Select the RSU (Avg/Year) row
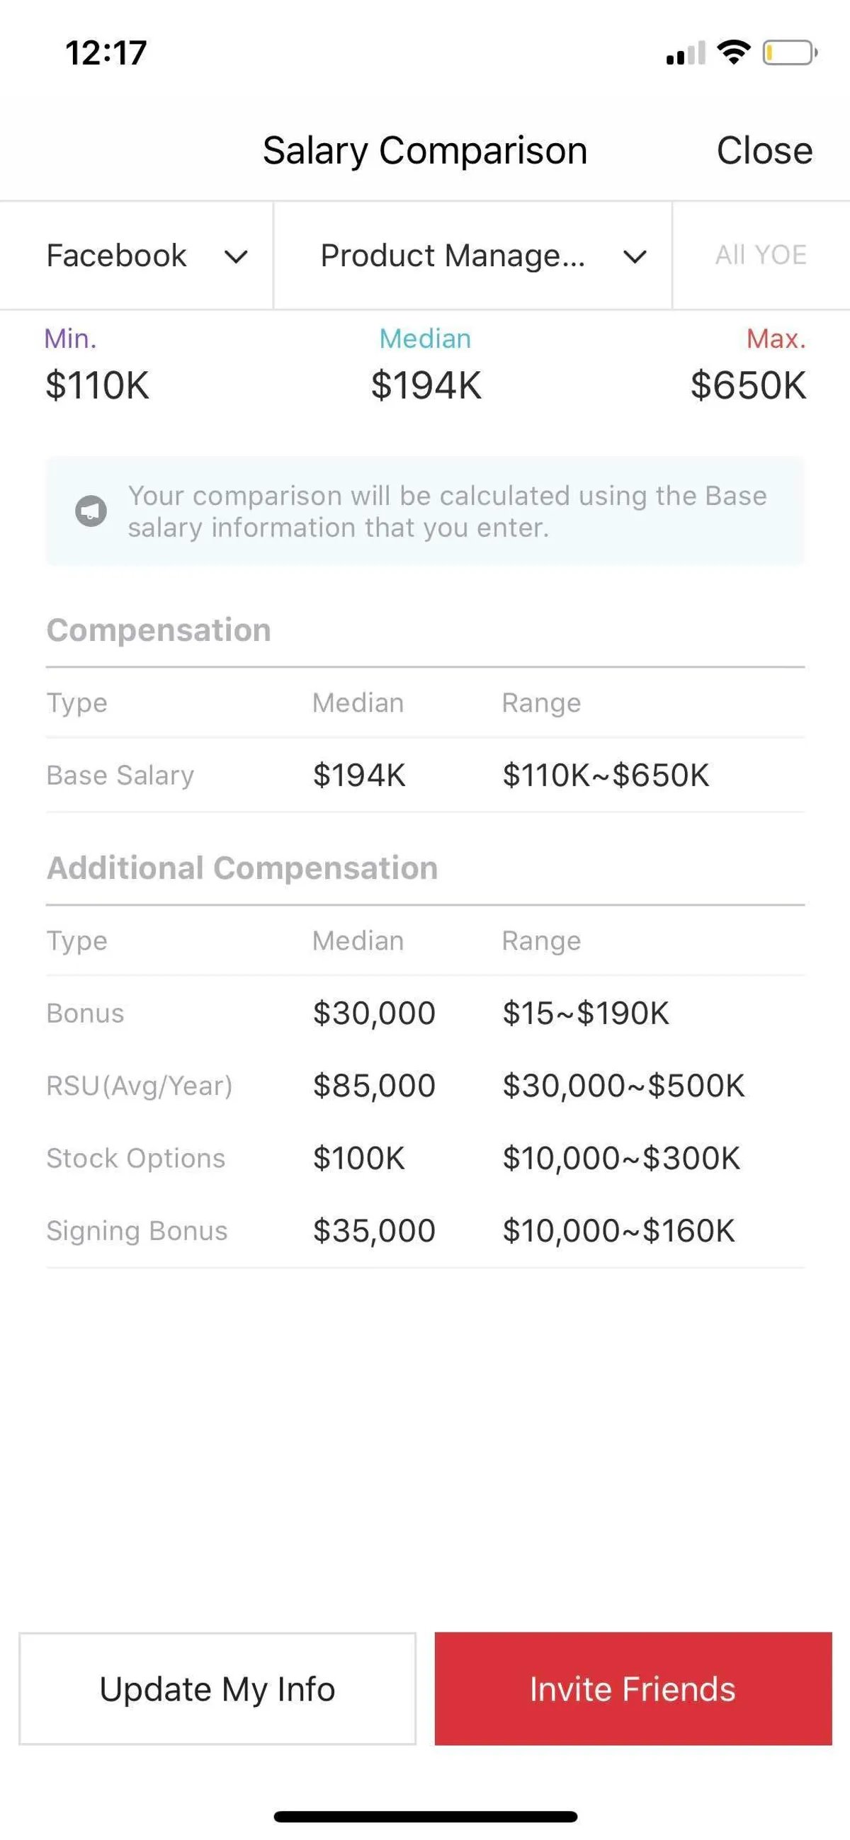Image resolution: width=850 pixels, height=1840 pixels. [425, 1086]
